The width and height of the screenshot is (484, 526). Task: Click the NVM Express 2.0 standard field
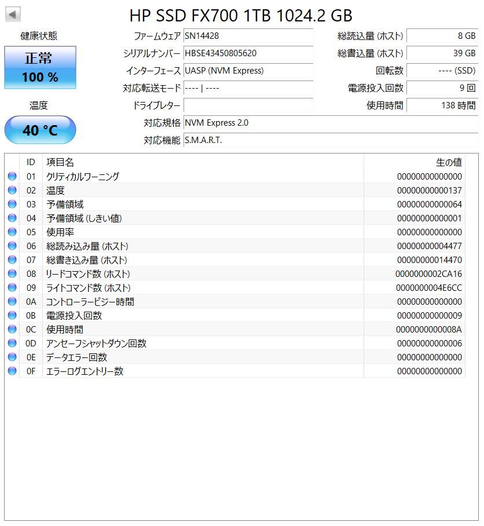click(331, 123)
